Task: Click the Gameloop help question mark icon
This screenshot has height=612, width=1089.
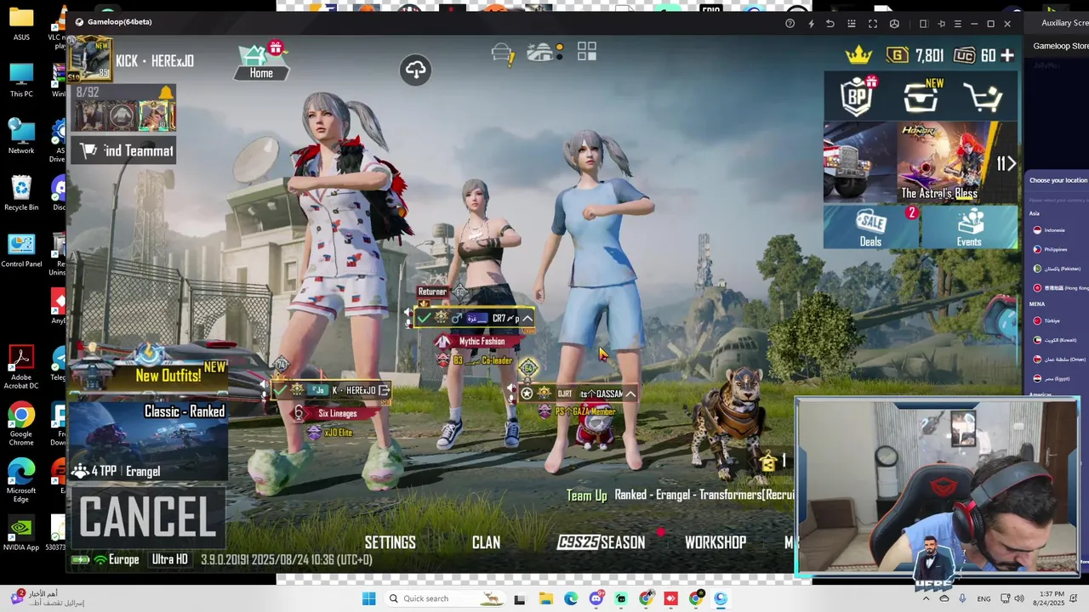Action: (x=790, y=24)
